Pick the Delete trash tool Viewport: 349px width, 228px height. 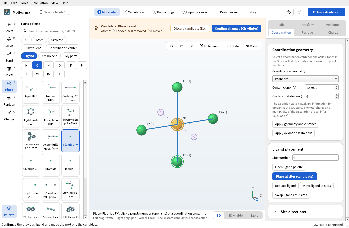(9, 71)
